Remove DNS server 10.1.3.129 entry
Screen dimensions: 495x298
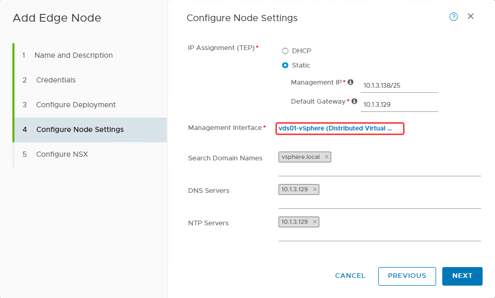[x=315, y=189]
